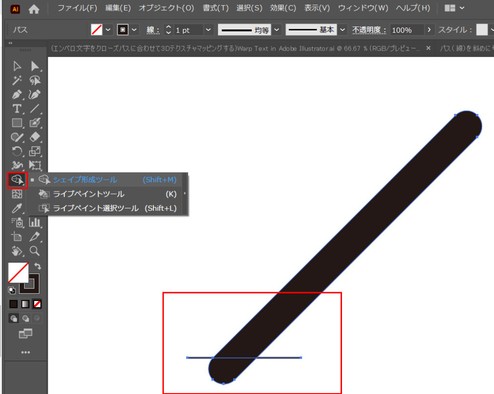Open 編集(E) menu
494x394 pixels.
(x=118, y=8)
